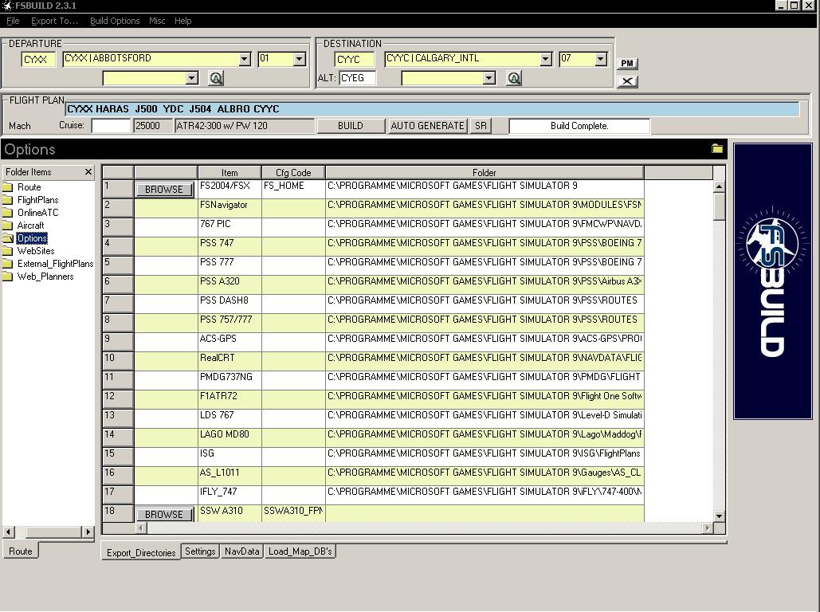Switch to the Load_Map_DB's tab
Image resolution: width=820 pixels, height=612 pixels.
point(300,551)
